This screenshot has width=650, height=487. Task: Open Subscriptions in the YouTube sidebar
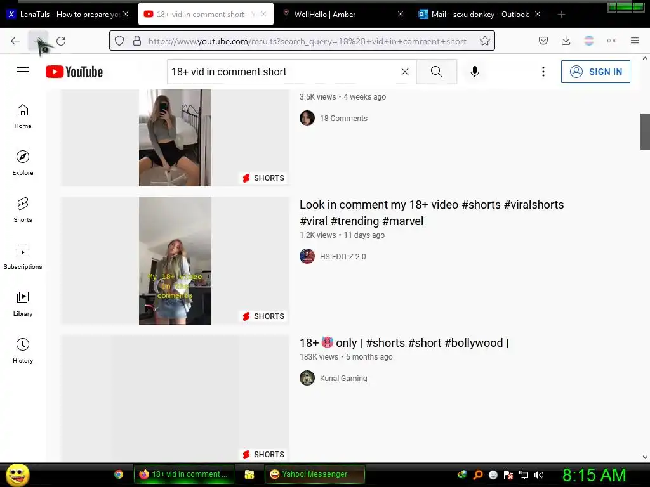(23, 257)
